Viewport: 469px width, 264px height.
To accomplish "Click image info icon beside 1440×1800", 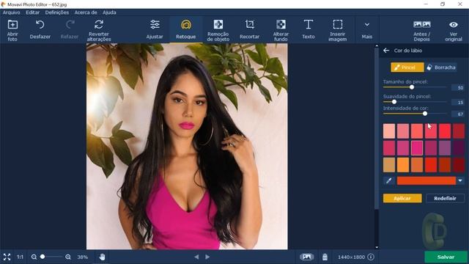I will pyautogui.click(x=371, y=257).
